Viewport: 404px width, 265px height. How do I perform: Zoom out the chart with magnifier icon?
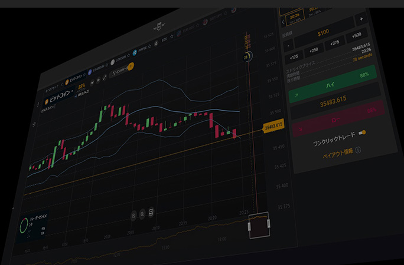pyautogui.click(x=133, y=216)
